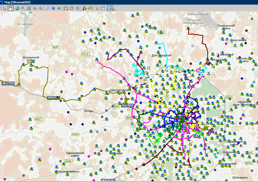Go back with blue left arrow
This screenshot has width=258, height=182.
pyautogui.click(x=53, y=8)
